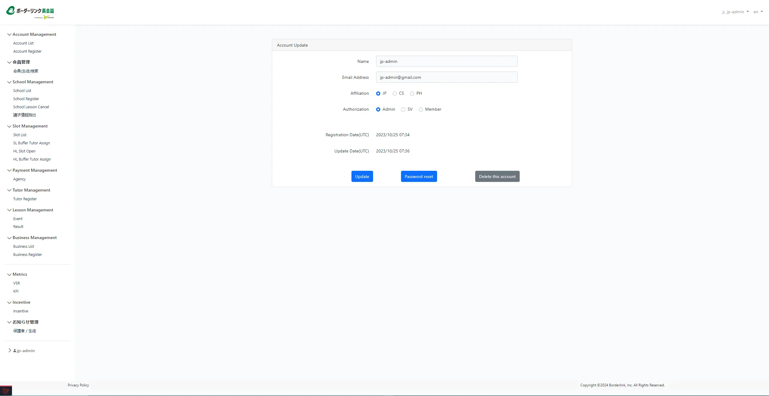The height and width of the screenshot is (396, 769).
Task: Choose SV authorization option
Action: [x=403, y=109]
